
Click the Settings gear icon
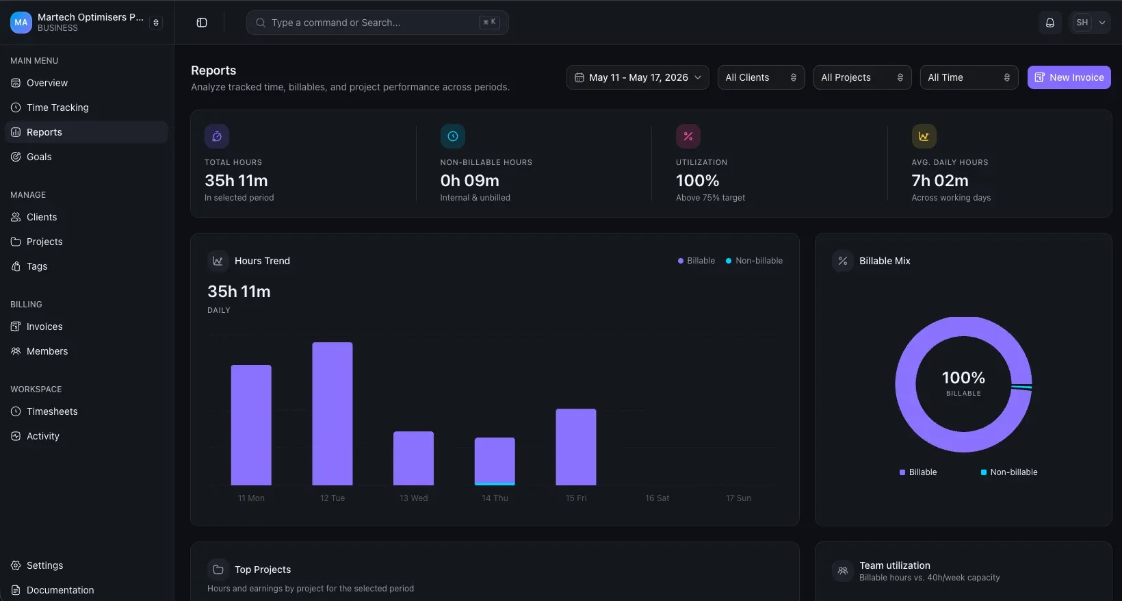pos(16,565)
